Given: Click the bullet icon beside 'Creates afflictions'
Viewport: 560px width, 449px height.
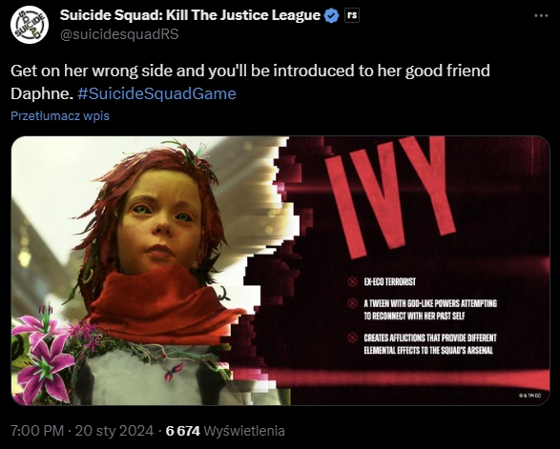Looking at the screenshot, I should [x=352, y=337].
